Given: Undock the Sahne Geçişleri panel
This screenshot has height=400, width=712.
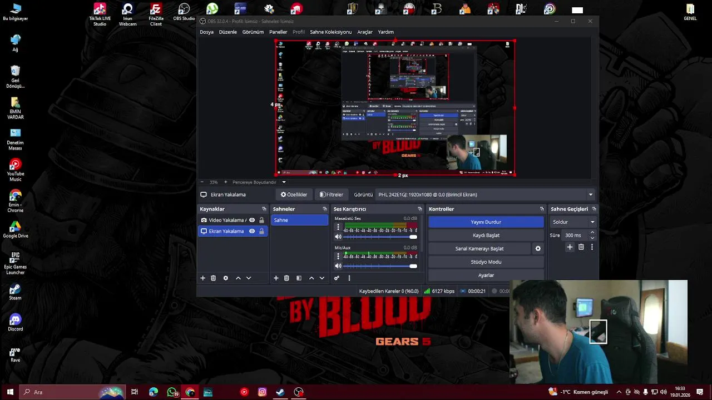Looking at the screenshot, I should 594,209.
